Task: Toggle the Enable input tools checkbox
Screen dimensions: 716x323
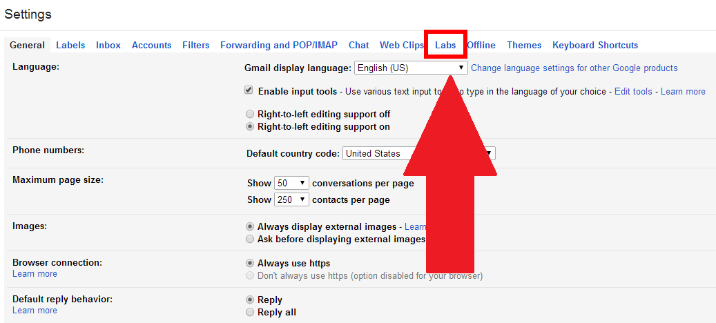Action: pyautogui.click(x=249, y=90)
